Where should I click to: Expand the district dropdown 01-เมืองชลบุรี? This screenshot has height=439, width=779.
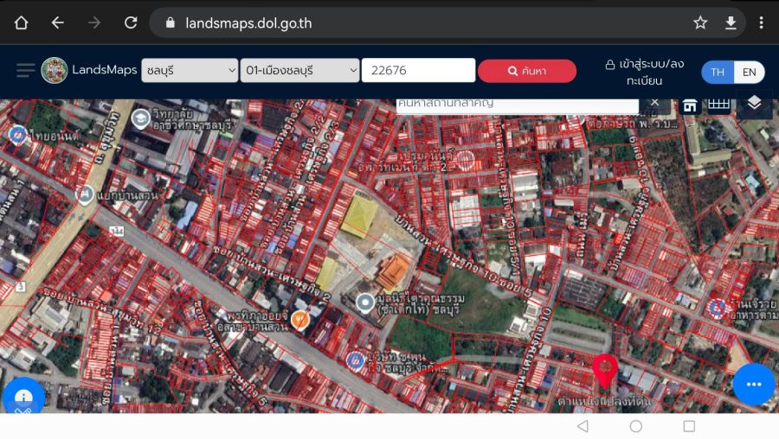[x=300, y=70]
